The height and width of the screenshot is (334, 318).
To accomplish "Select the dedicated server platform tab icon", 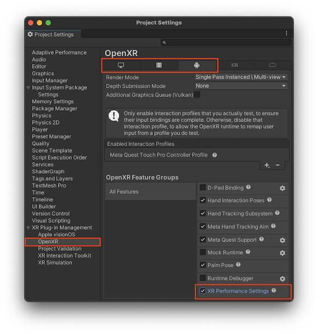I will tap(159, 65).
